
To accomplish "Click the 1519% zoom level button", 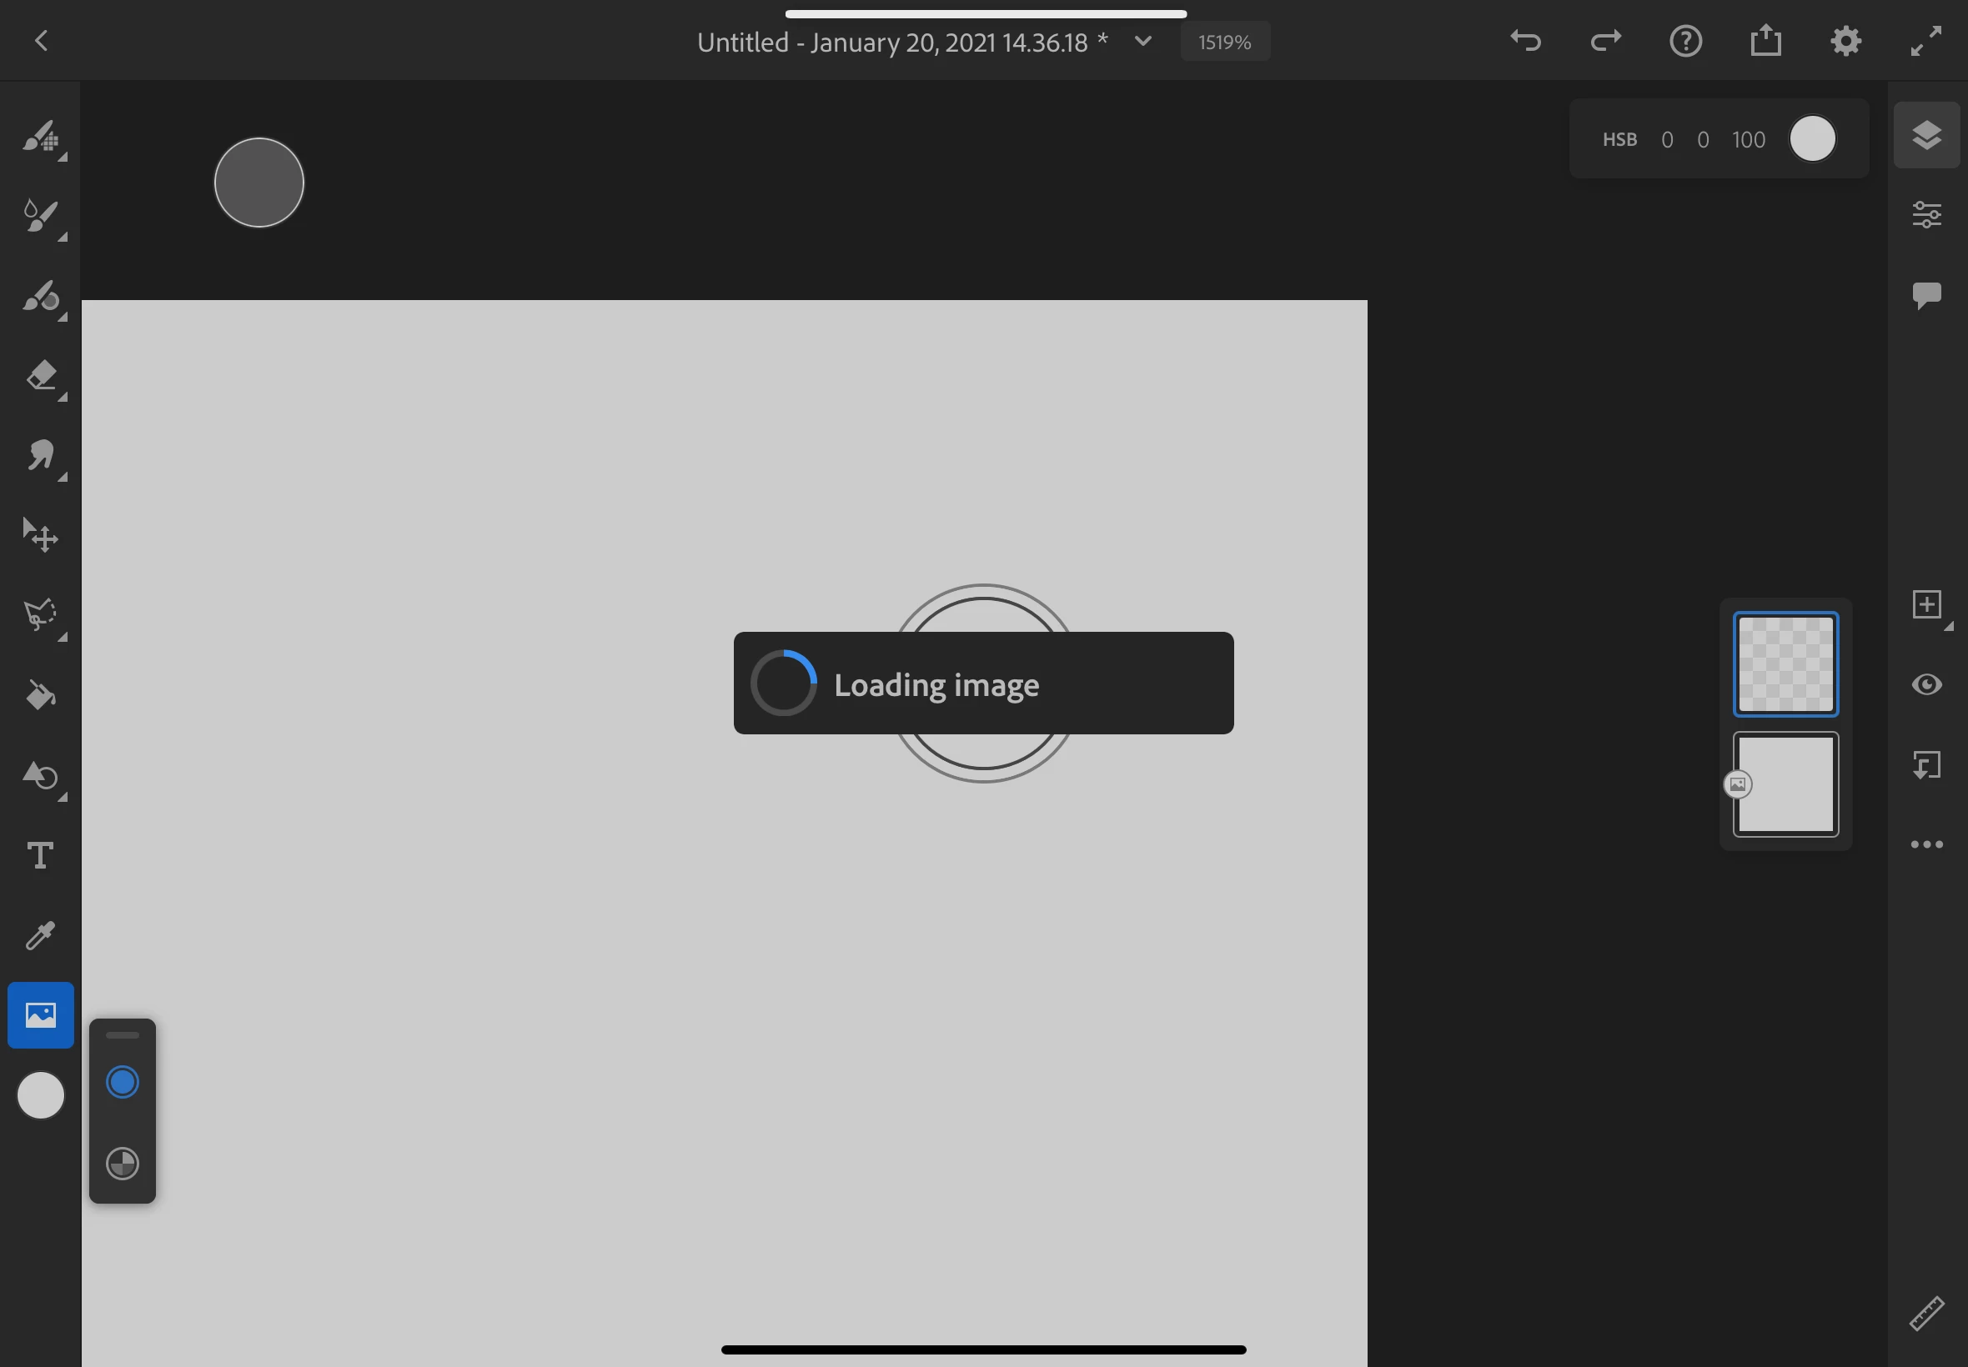I will point(1224,42).
